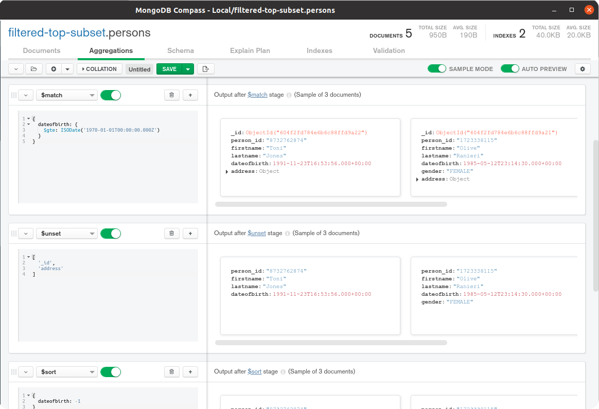Expand address object in Toni's document

coord(227,171)
